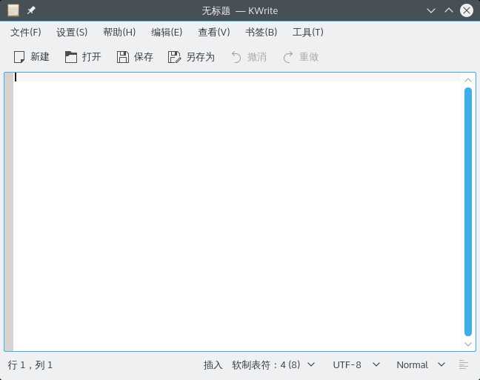Click the KWrite application icon in title bar
Viewport: 480px width, 380px height.
point(13,10)
